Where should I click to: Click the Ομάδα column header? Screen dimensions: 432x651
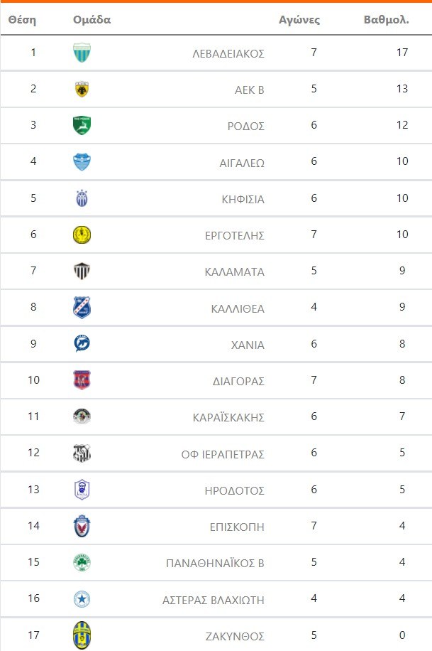pos(92,20)
